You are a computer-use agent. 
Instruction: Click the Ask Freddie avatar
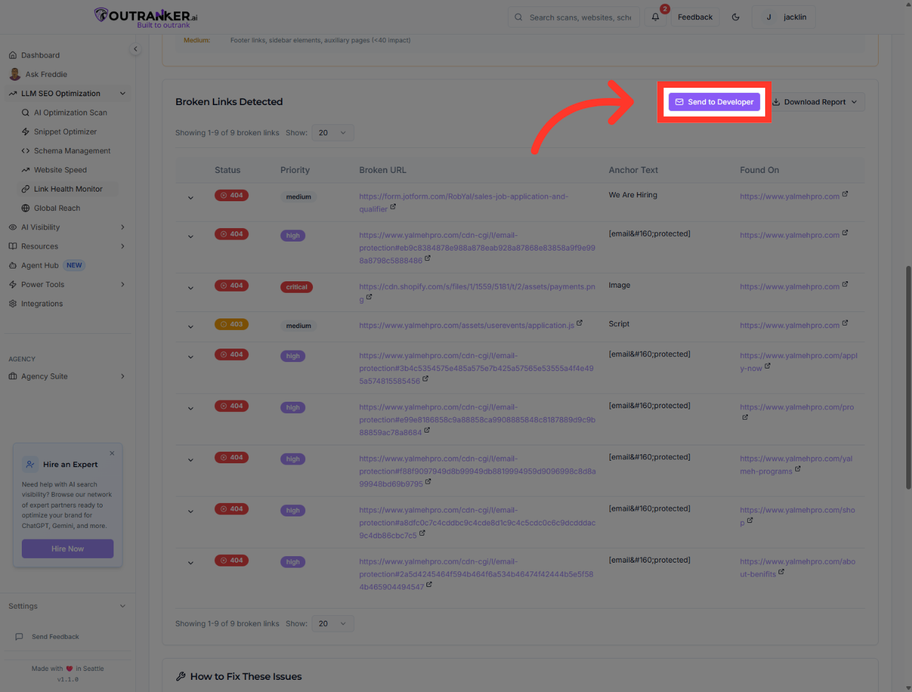tap(15, 74)
